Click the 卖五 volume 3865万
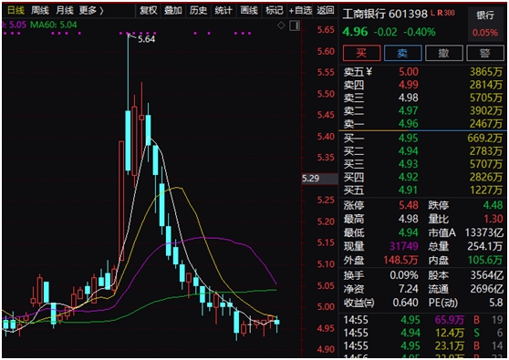The width and height of the screenshot is (509, 360). coord(486,72)
